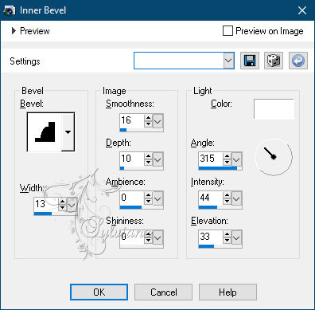Expand the Preview disclosure triangle
315x310 pixels.
coord(14,31)
